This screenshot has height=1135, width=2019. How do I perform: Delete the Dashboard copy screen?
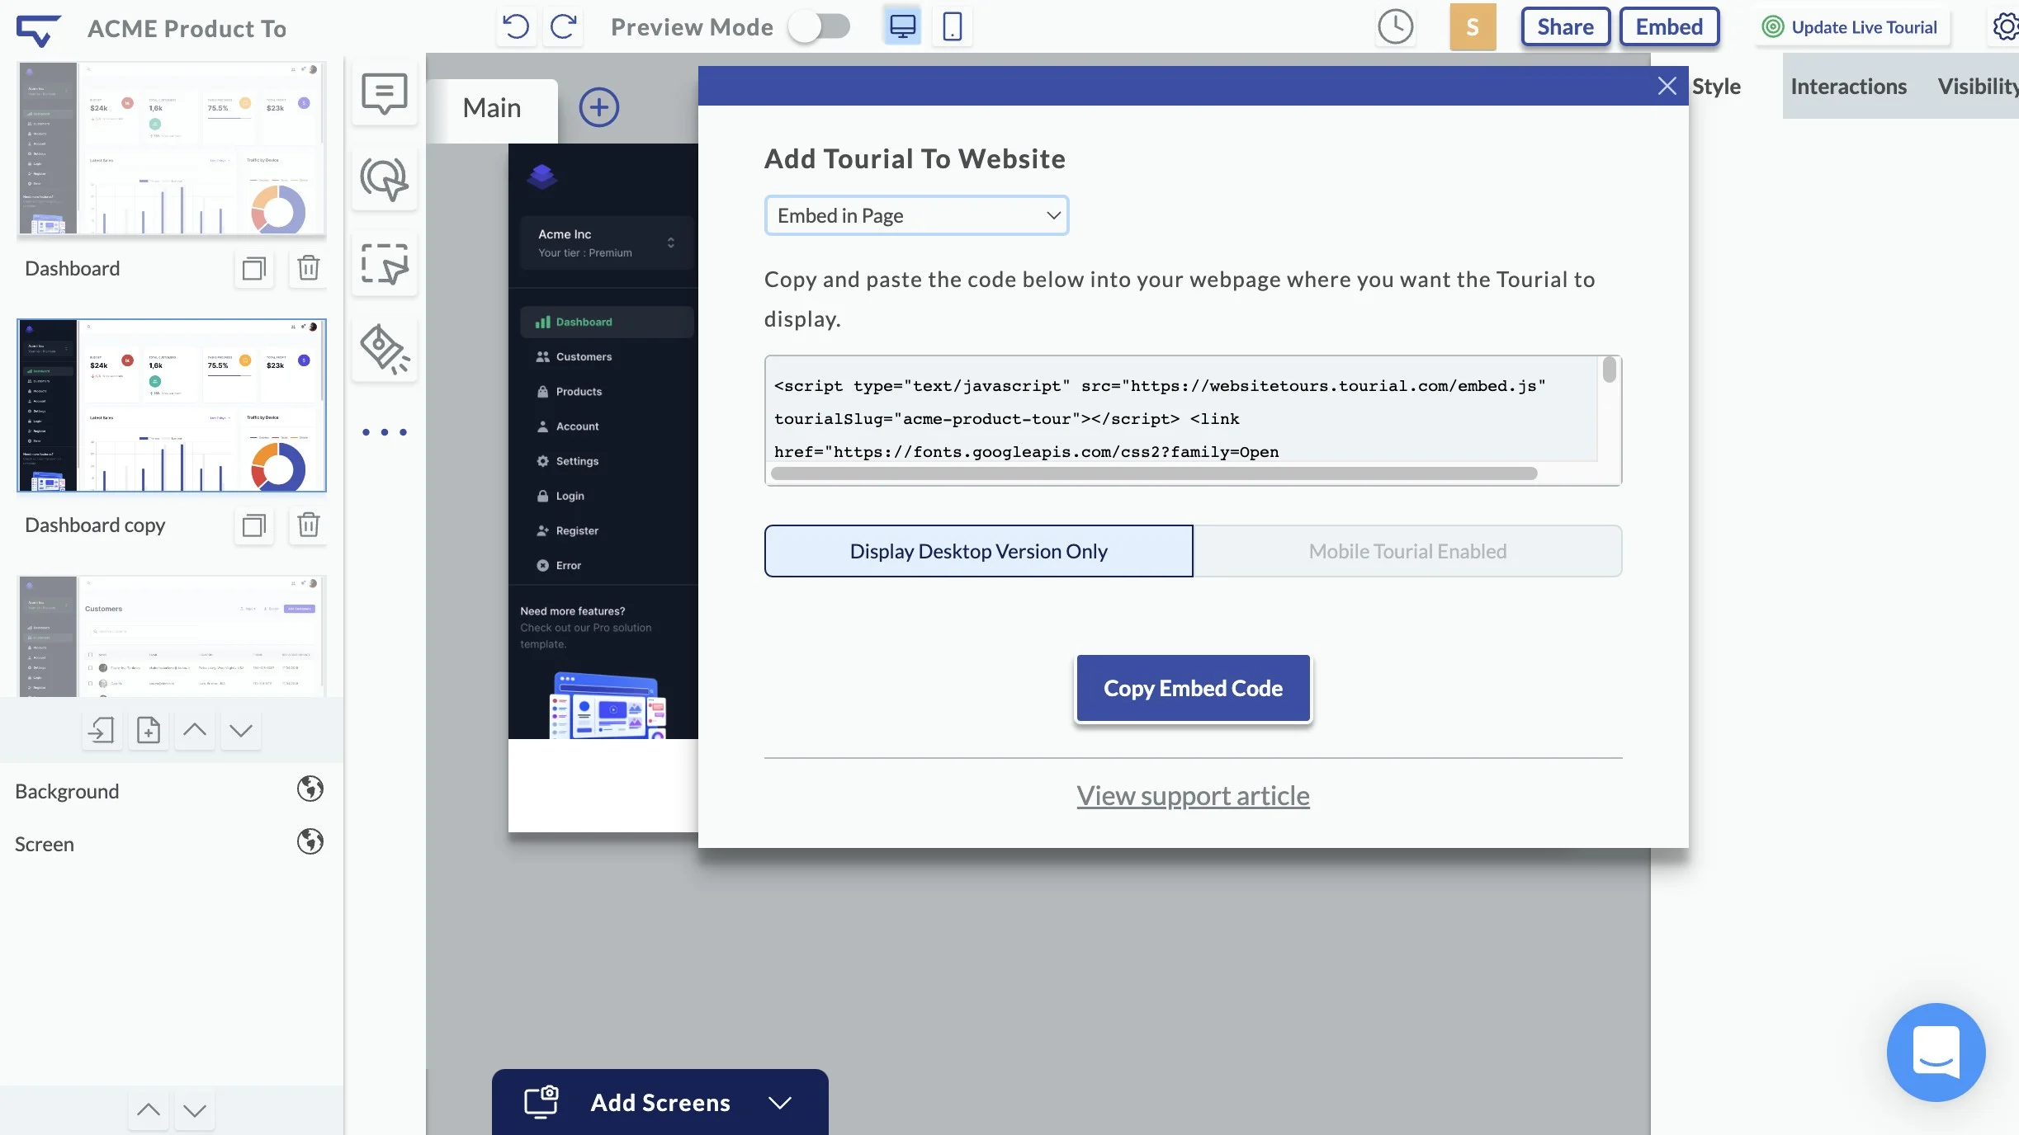tap(309, 525)
